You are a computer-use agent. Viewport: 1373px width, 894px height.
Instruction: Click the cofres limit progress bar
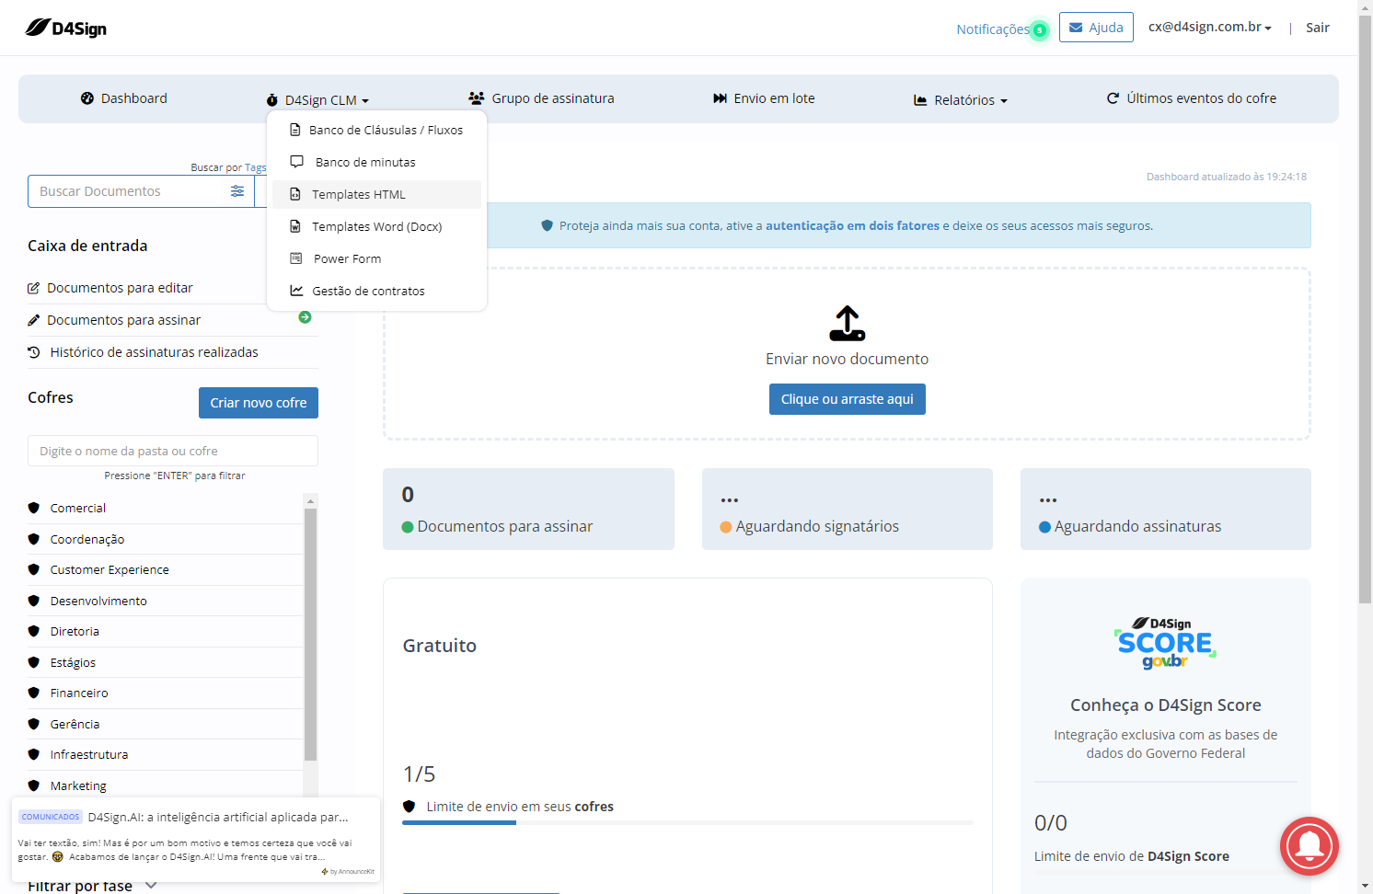[687, 822]
